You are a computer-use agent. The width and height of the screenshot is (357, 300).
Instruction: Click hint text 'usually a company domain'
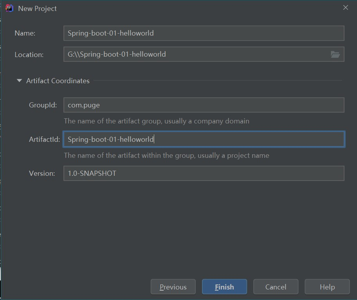[207, 121]
